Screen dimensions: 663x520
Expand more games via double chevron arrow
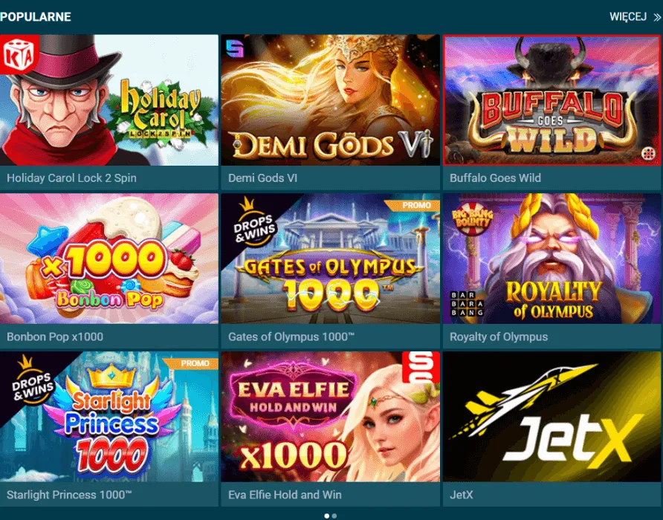point(656,17)
